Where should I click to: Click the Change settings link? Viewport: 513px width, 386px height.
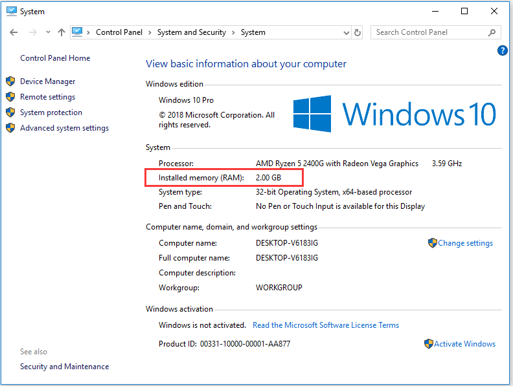[x=465, y=243]
